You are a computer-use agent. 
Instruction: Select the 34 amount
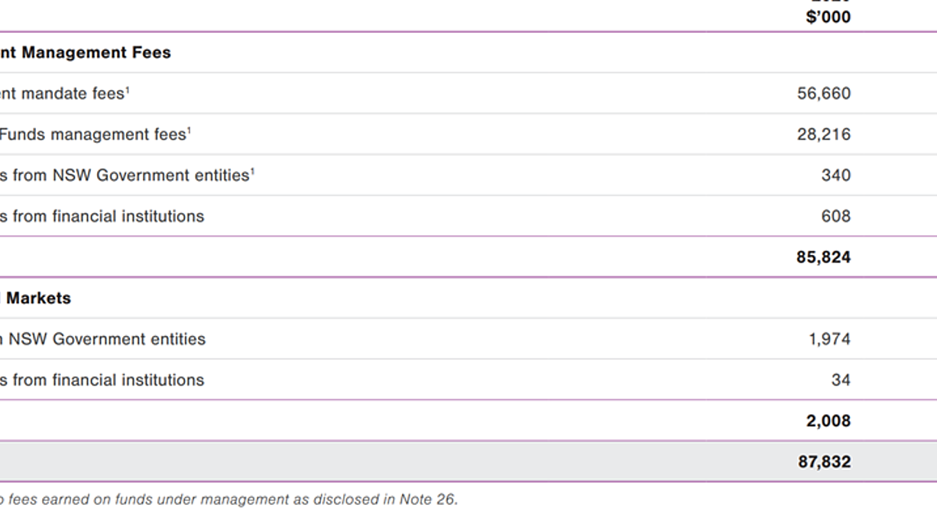[x=841, y=380]
